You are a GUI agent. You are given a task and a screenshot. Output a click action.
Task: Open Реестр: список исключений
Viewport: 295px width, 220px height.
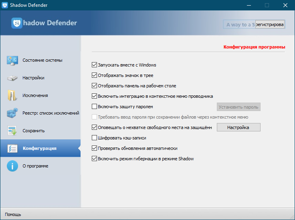point(40,113)
